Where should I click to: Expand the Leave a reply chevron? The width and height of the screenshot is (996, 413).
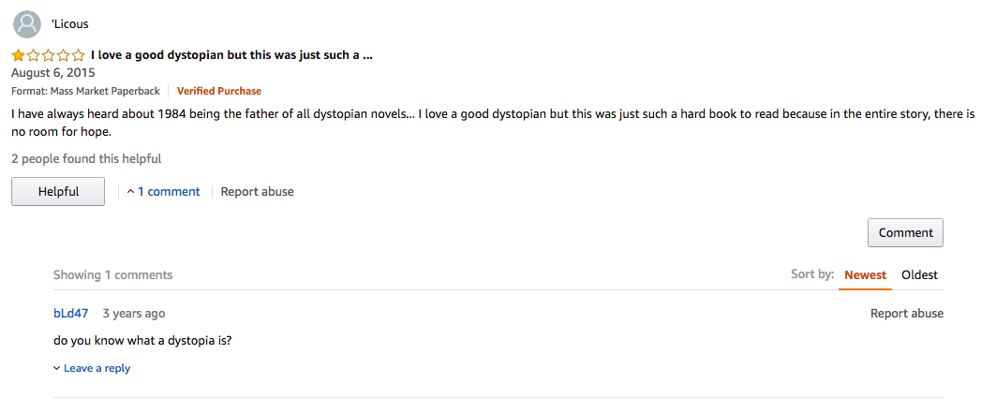tap(57, 369)
